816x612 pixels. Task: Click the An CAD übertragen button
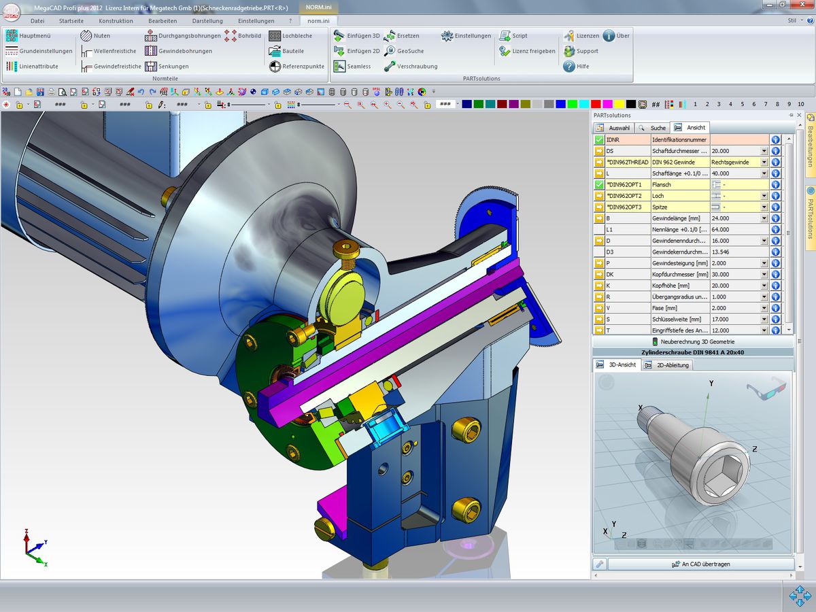pyautogui.click(x=700, y=564)
